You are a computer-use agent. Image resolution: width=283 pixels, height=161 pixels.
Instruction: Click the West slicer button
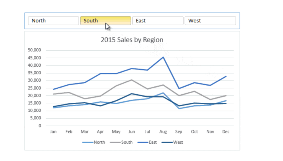(x=210, y=21)
